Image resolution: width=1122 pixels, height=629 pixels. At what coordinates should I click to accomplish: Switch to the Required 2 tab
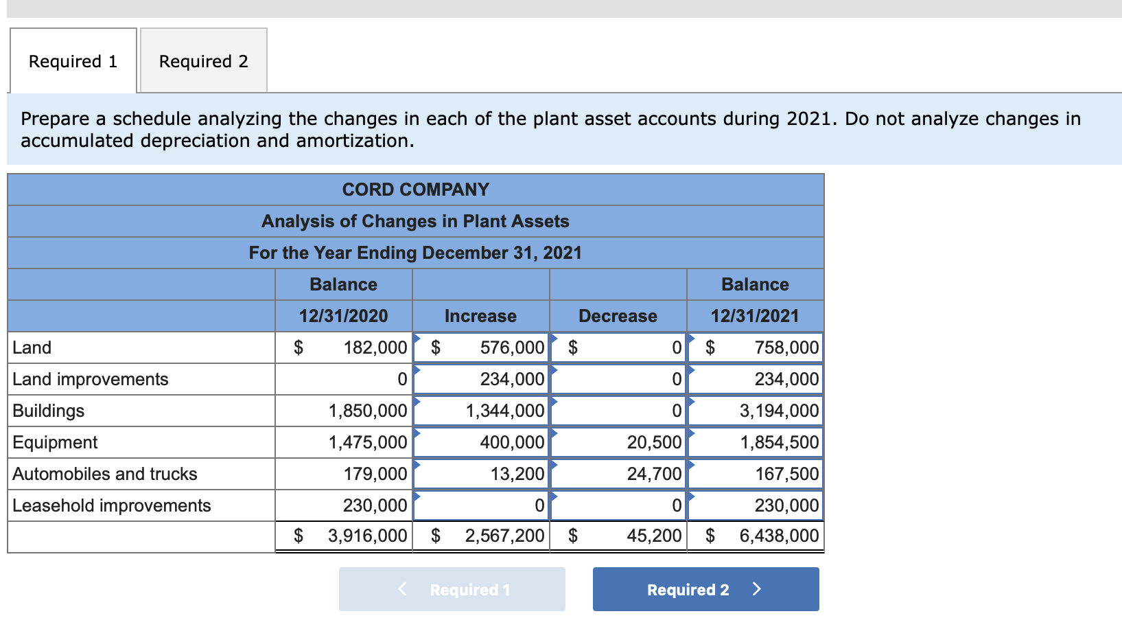pyautogui.click(x=202, y=60)
